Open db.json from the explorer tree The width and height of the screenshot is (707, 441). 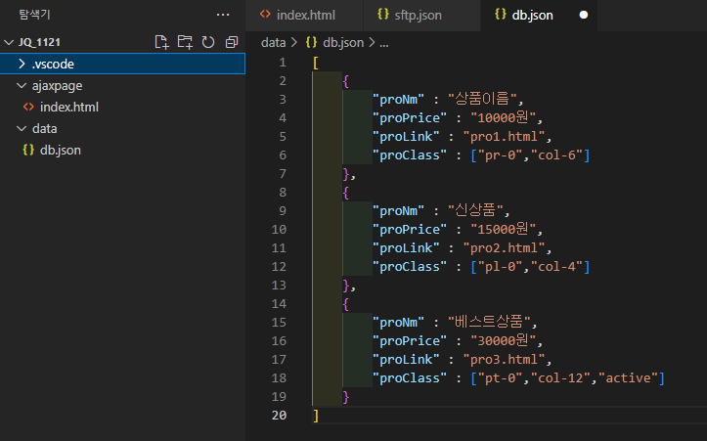pos(122,151)
